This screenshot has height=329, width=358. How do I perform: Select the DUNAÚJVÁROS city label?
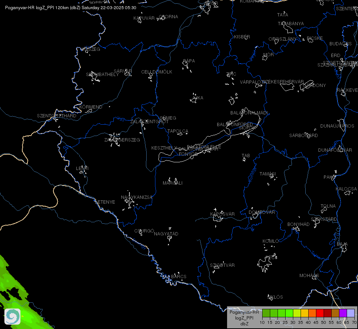click(x=337, y=126)
